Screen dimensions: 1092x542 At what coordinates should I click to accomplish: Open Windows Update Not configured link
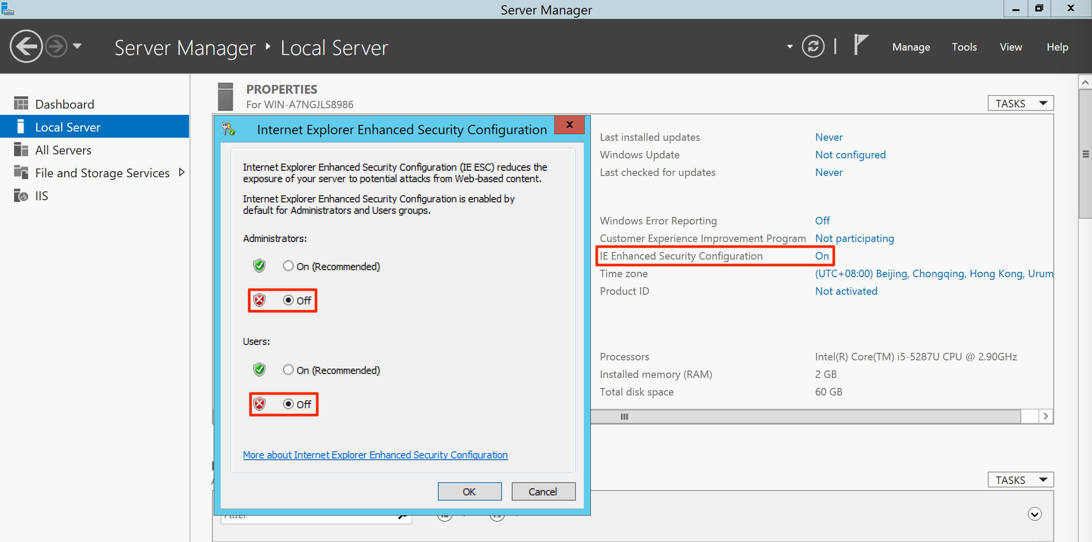pyautogui.click(x=850, y=155)
